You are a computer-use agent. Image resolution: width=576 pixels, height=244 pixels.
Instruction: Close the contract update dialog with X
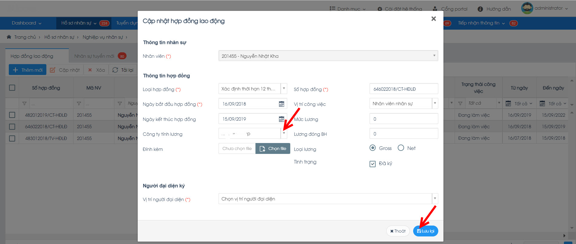coord(433,19)
